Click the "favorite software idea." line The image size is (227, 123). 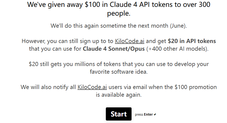click(x=119, y=72)
